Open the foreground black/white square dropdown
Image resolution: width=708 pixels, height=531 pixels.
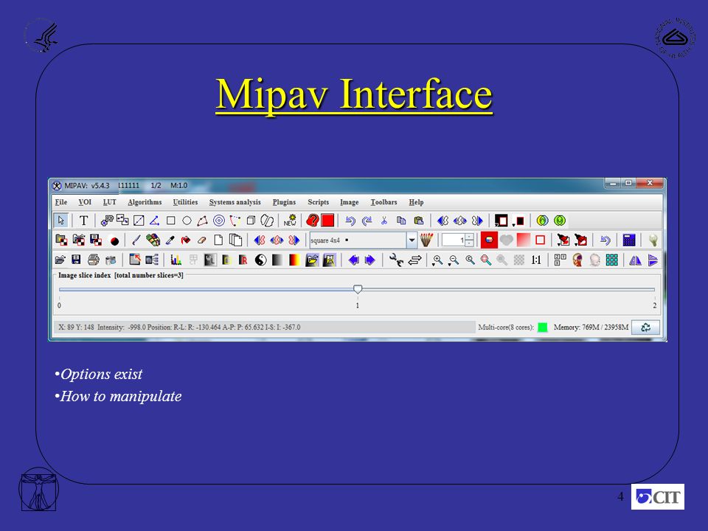coord(502,221)
